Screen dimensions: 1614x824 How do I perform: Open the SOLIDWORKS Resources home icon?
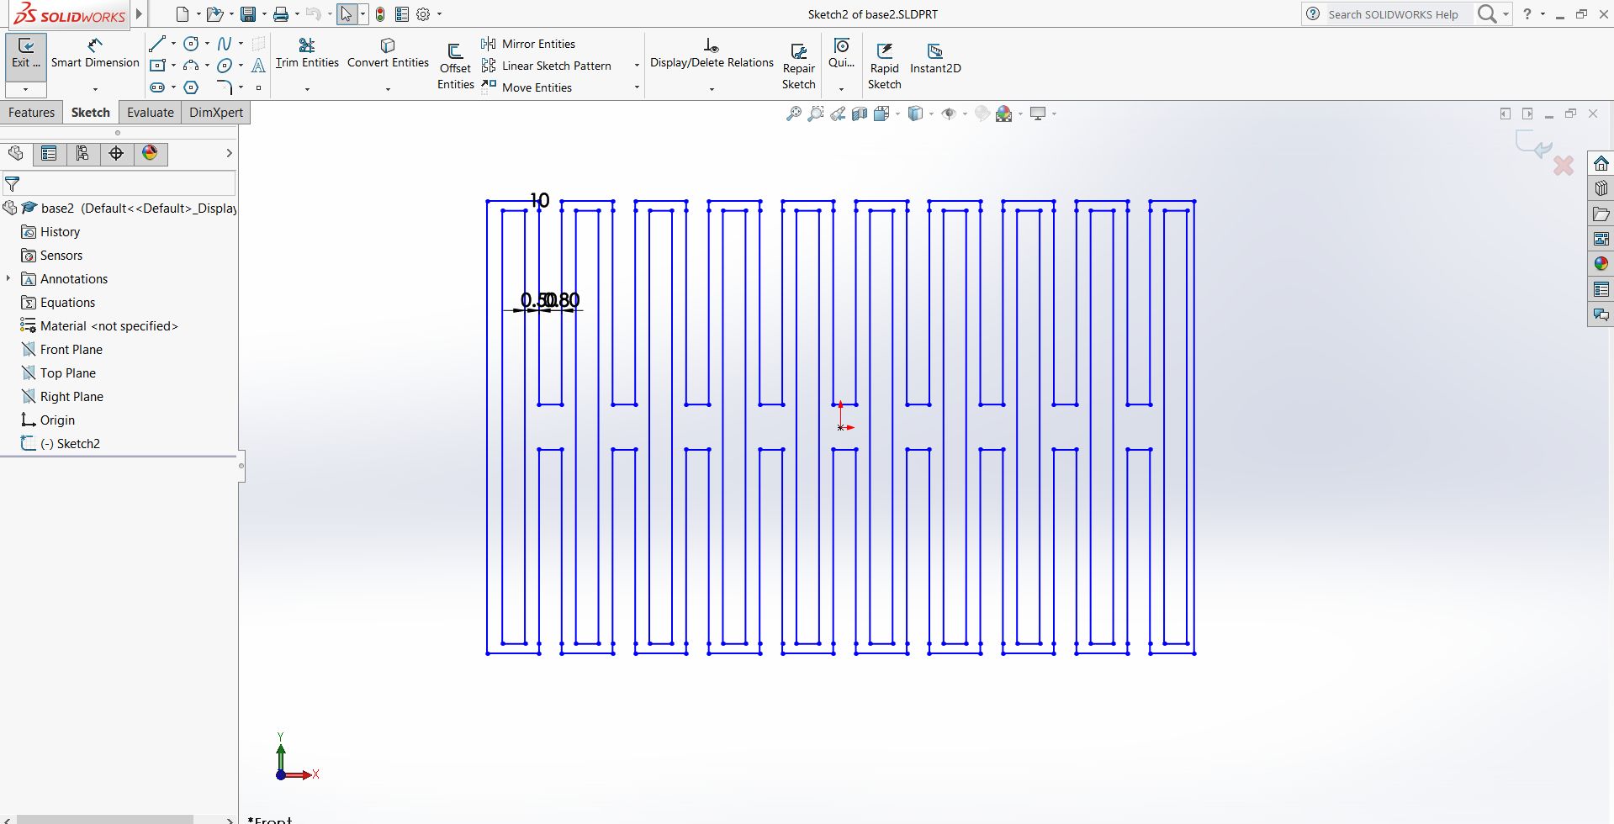pos(1601,163)
